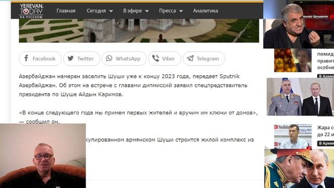This screenshot has height=188, width=334.
Task: Click the WhatsApp logo icon
Action: pos(109,58)
